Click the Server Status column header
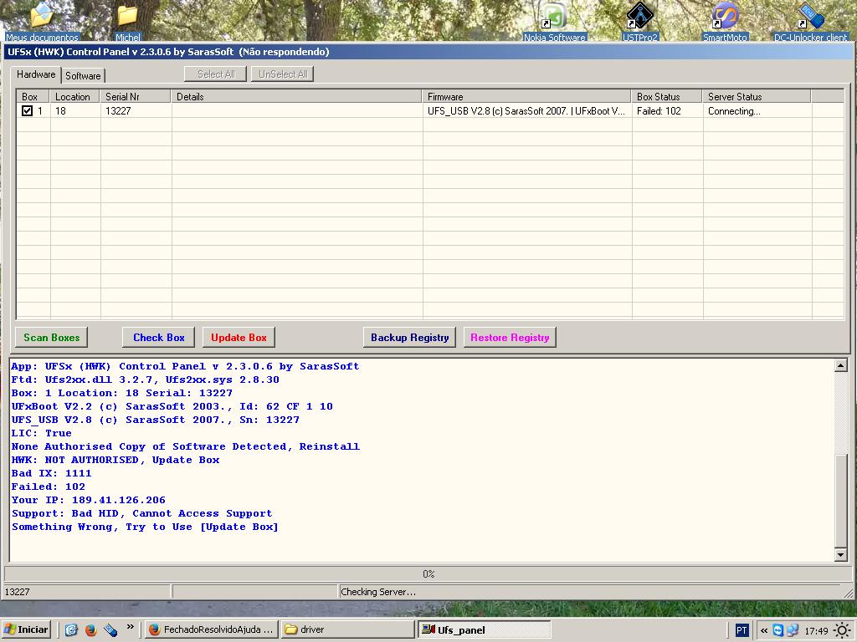The width and height of the screenshot is (857, 642). (757, 97)
